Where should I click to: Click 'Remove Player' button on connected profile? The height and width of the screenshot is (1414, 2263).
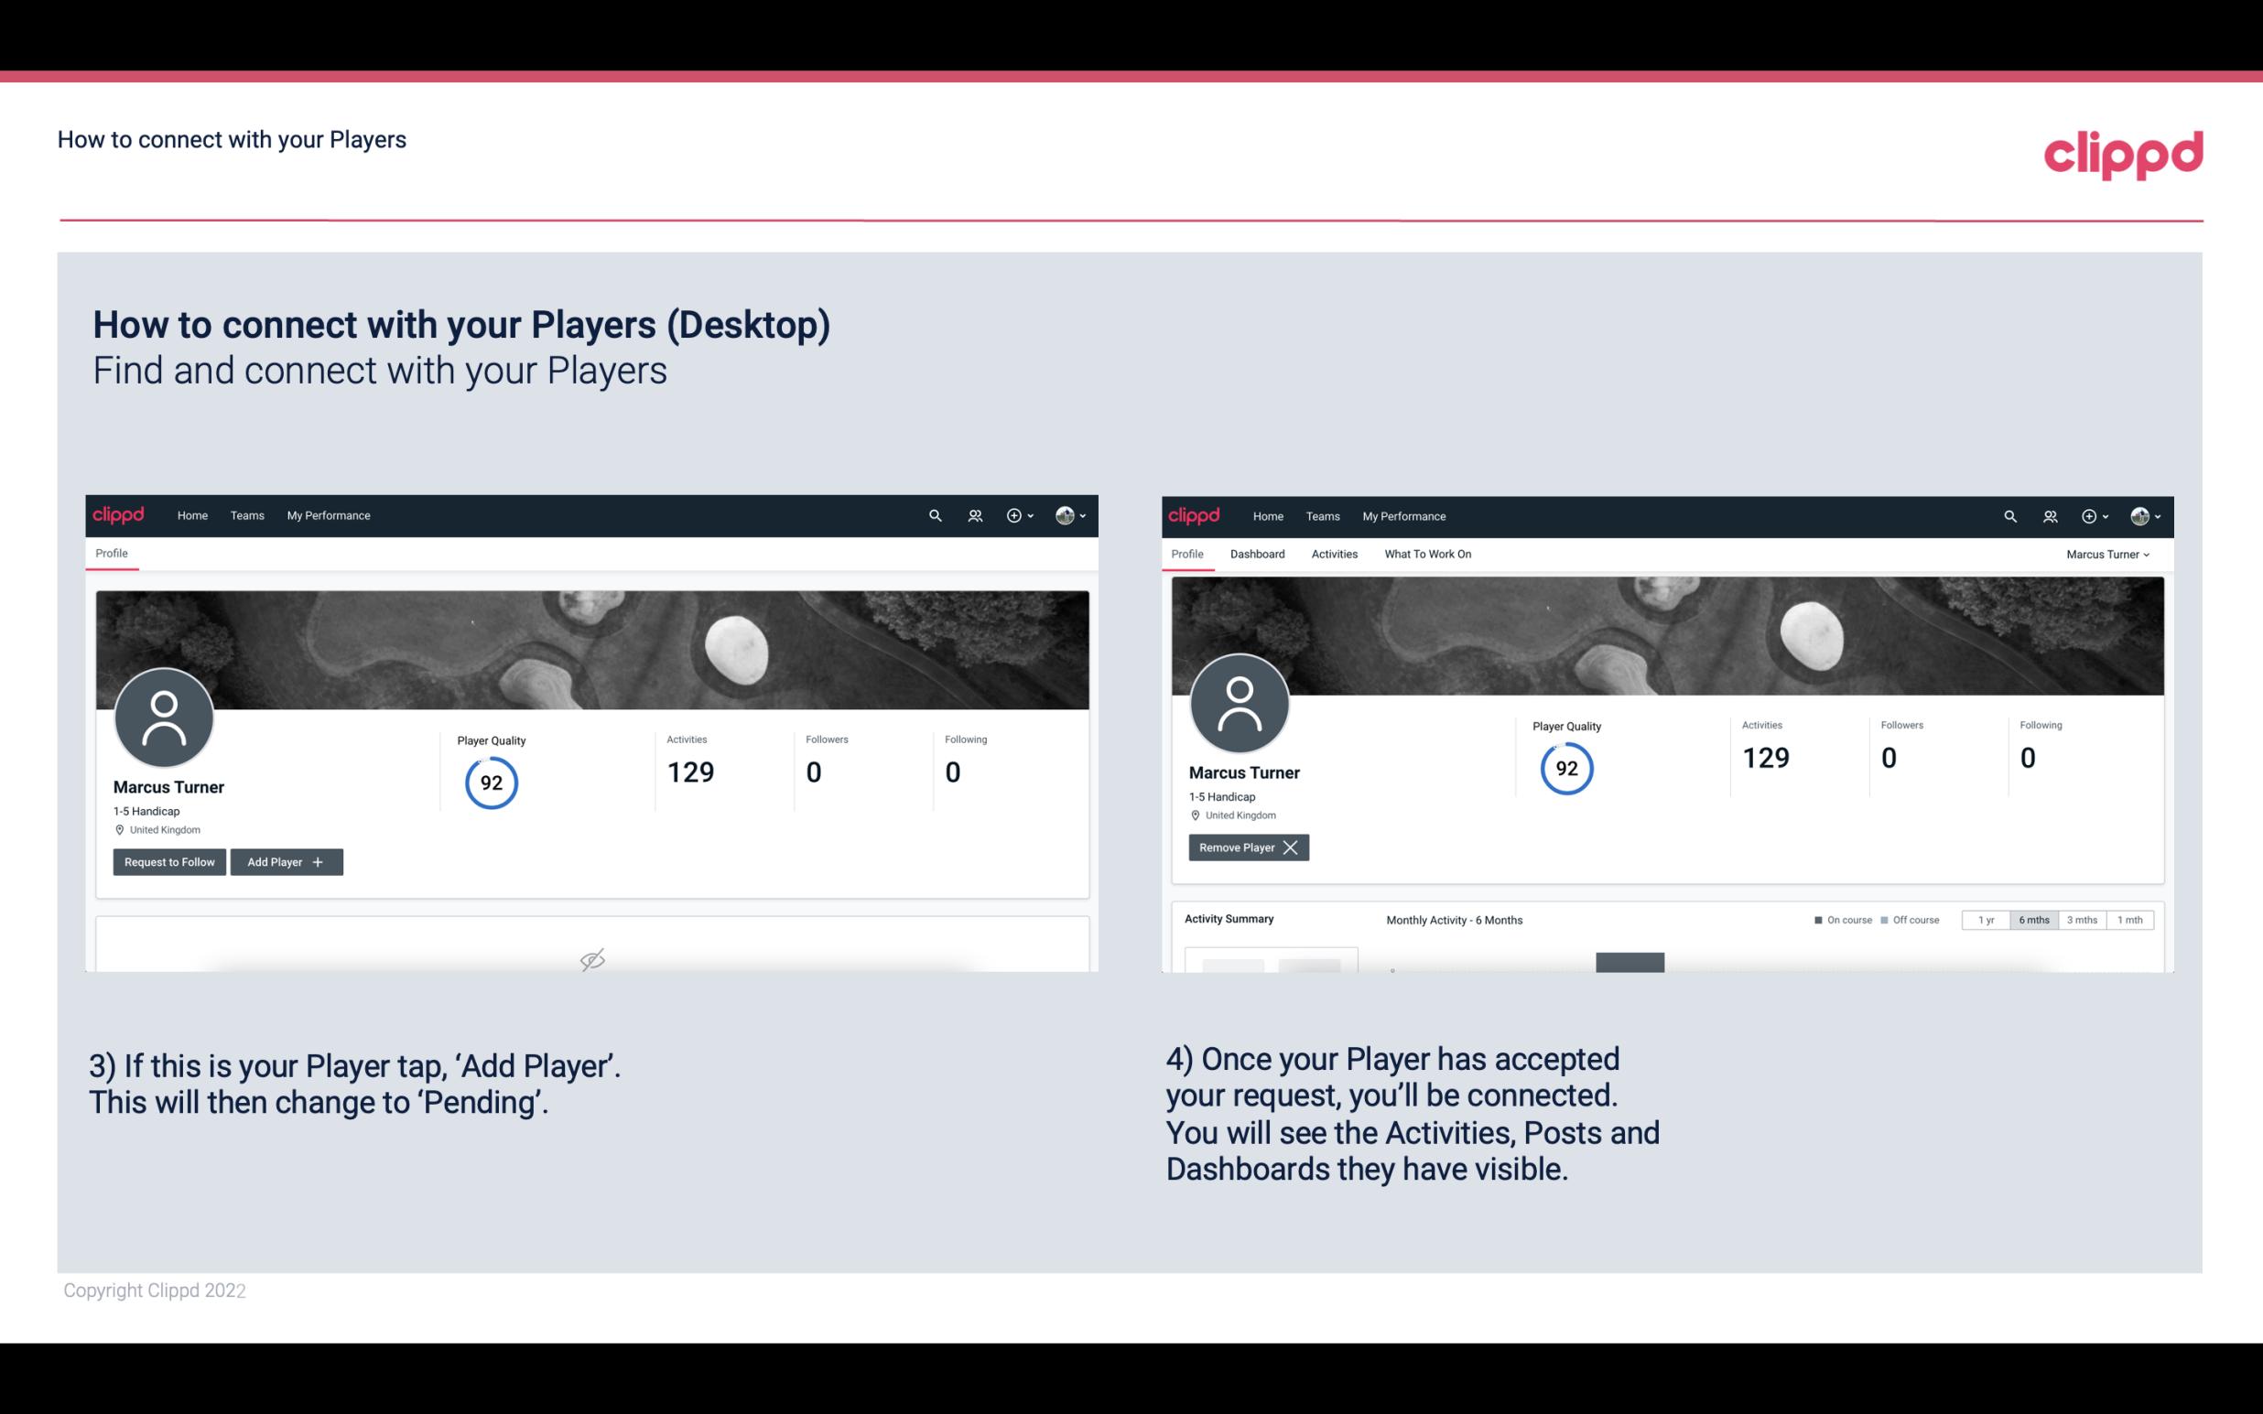(1246, 847)
